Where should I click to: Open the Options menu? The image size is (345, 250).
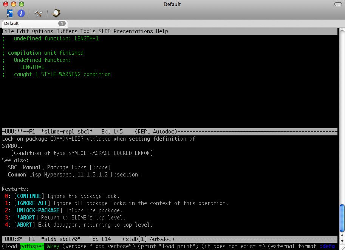[x=43, y=31]
